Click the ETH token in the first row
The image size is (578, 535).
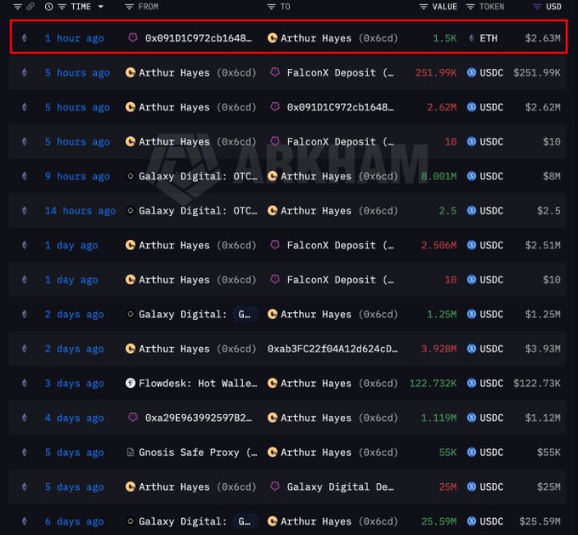coord(488,38)
